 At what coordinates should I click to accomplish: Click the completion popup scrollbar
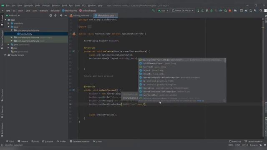pyautogui.click(x=225, y=60)
